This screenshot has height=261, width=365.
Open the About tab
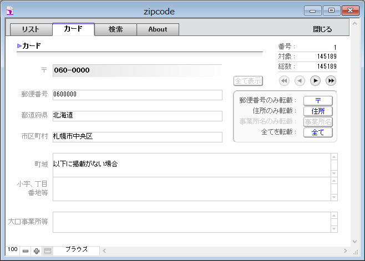tap(158, 29)
